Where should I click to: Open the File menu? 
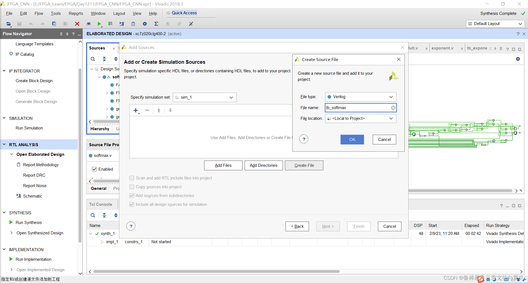[x=9, y=13]
